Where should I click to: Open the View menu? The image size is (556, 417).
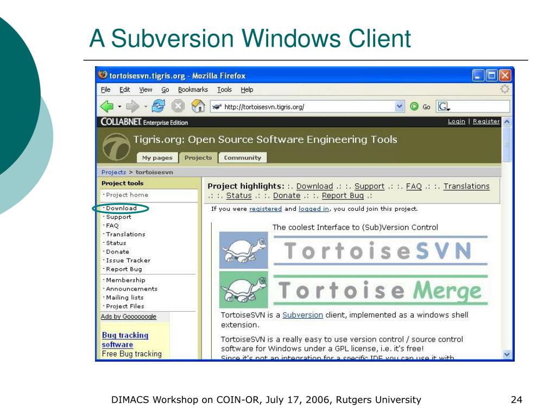click(146, 90)
